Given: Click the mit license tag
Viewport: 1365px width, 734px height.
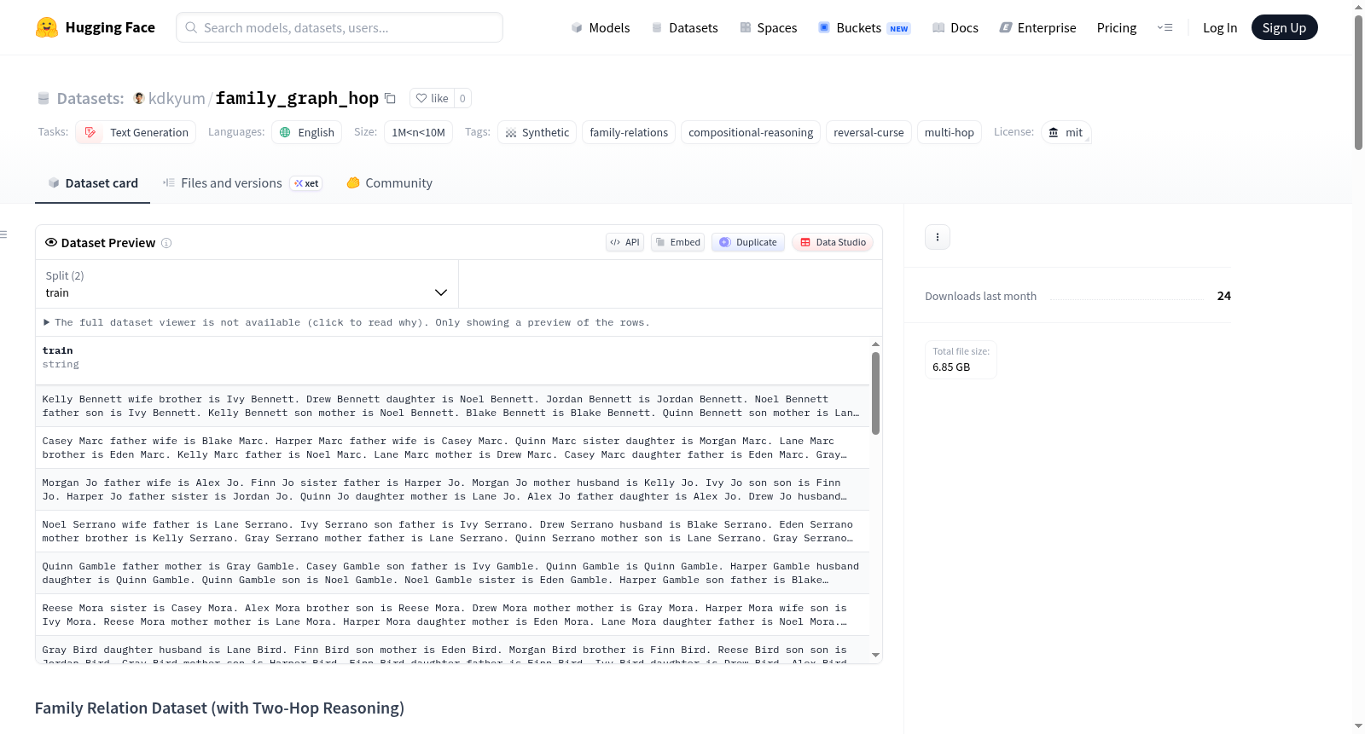Looking at the screenshot, I should pos(1066,132).
